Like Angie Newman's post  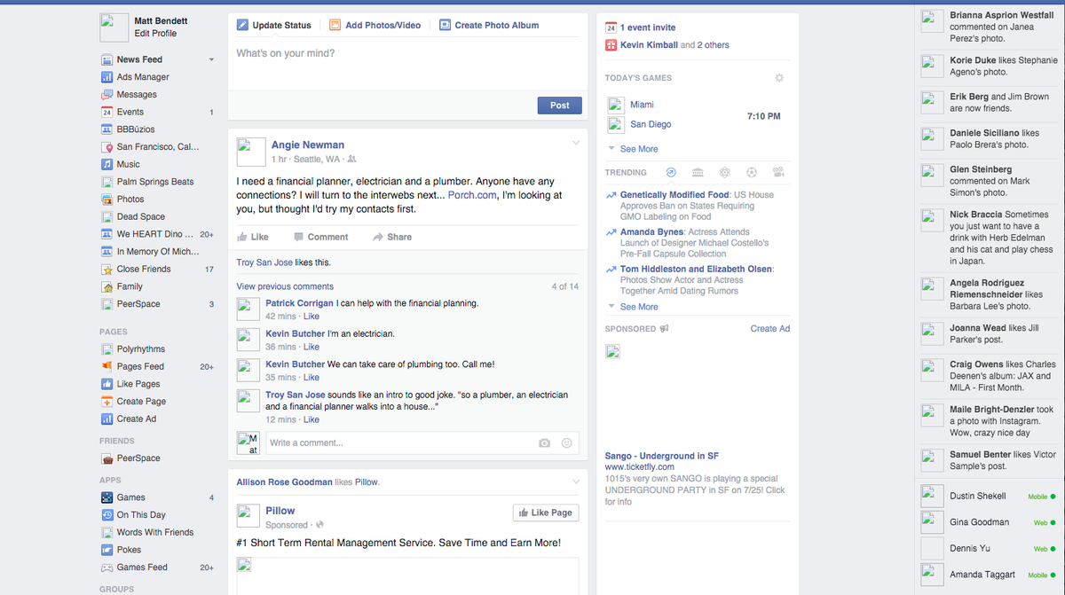point(253,237)
